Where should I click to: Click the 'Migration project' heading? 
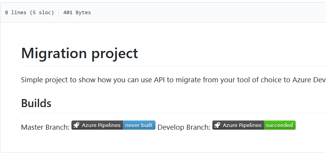point(79,53)
